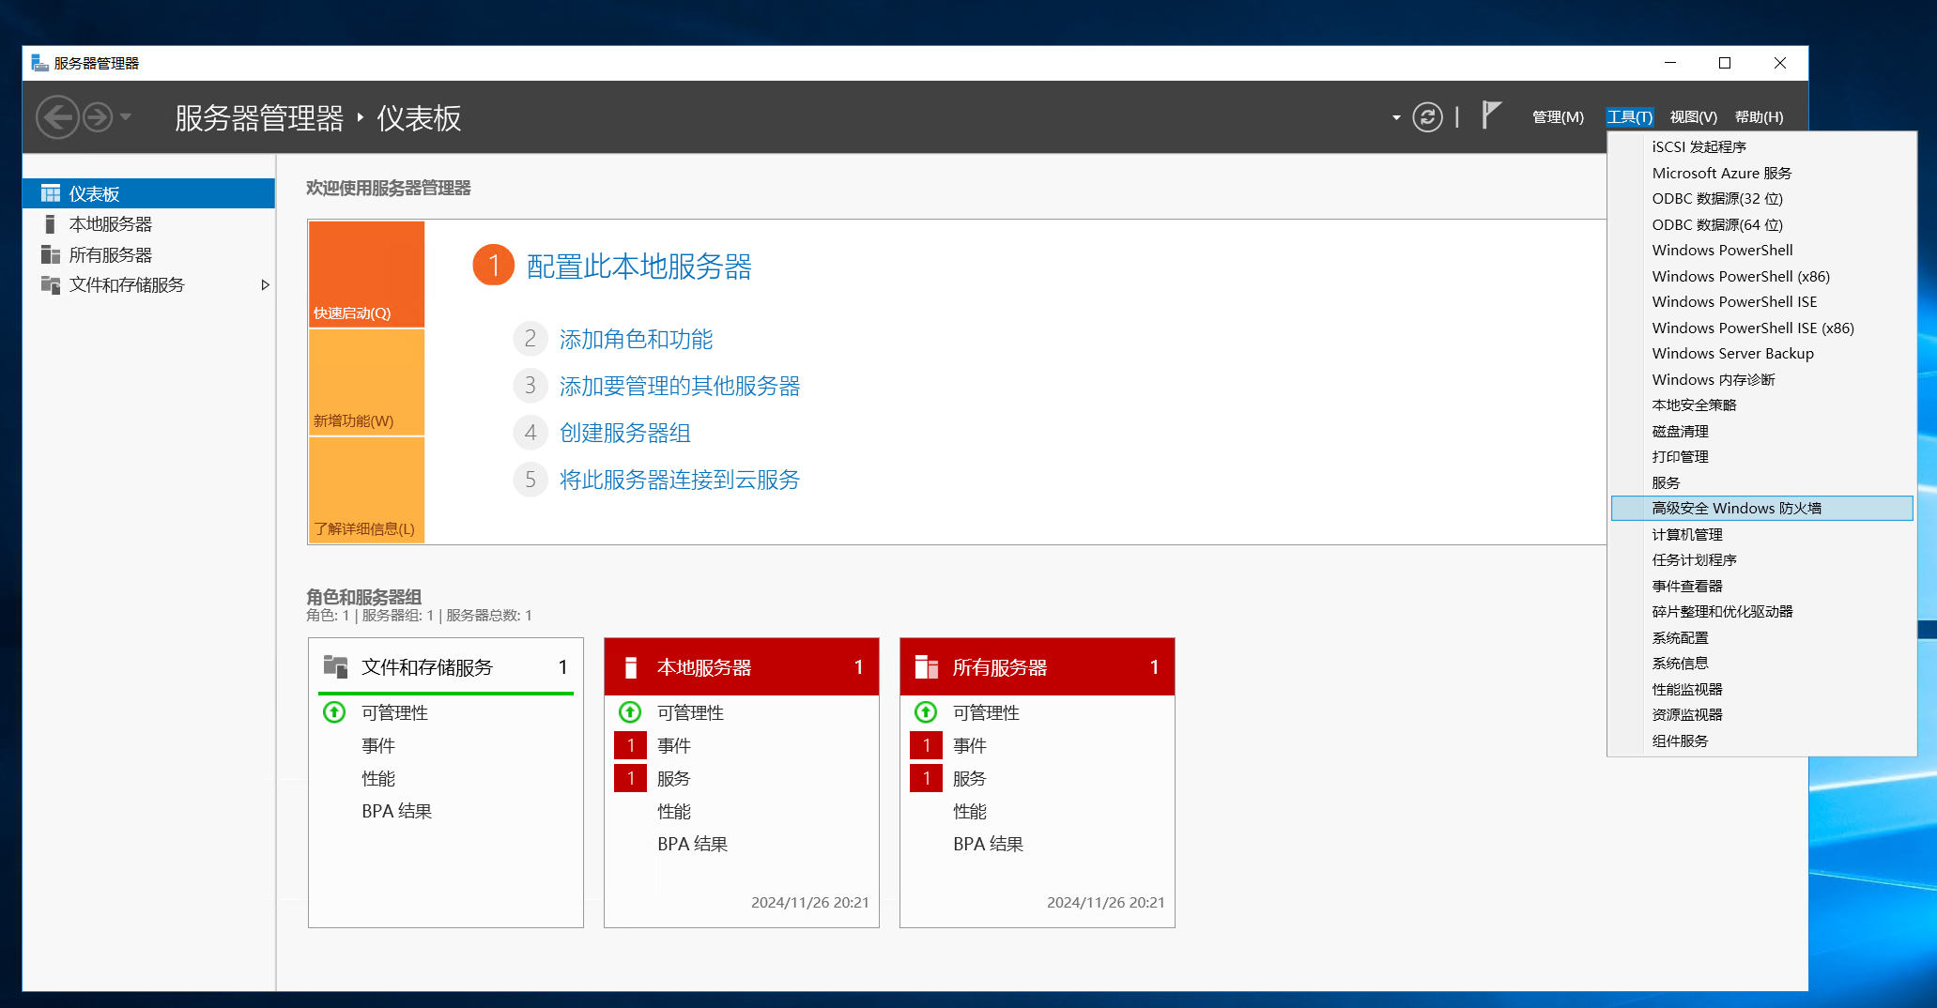The image size is (1937, 1008).
Task: Click 创建服务器组 link
Action: (625, 433)
